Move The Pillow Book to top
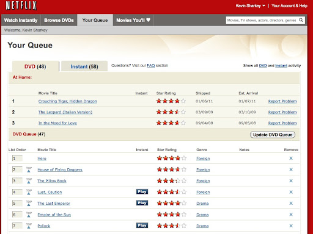Viewport: 313px width, 234px height. (x=29, y=180)
